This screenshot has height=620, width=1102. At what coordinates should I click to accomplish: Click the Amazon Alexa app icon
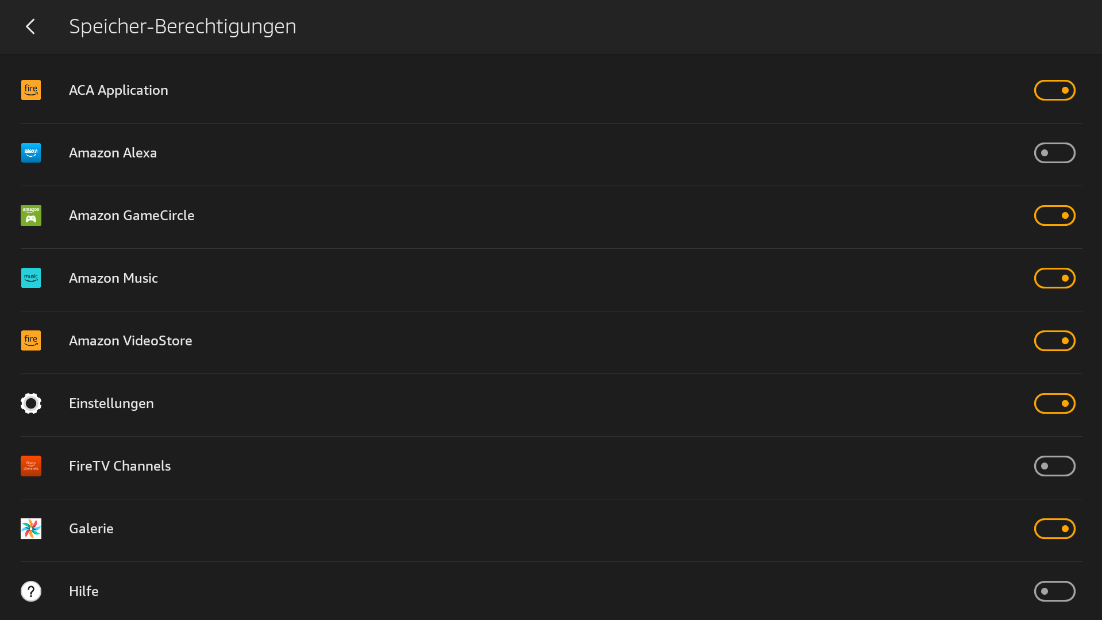(31, 153)
